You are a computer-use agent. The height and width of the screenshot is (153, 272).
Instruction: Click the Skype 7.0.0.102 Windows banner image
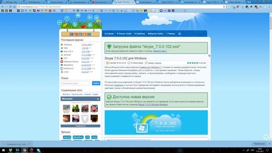[156, 122]
